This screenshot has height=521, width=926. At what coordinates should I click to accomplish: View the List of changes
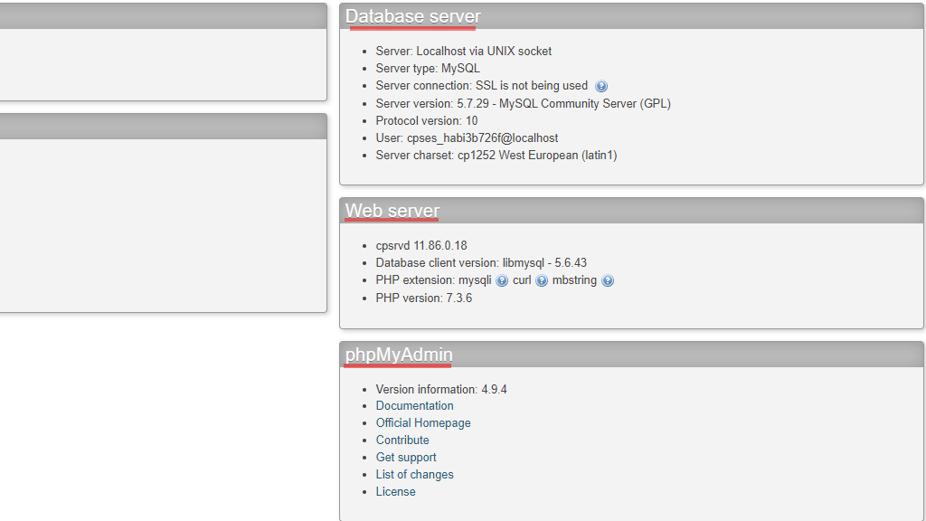click(414, 474)
